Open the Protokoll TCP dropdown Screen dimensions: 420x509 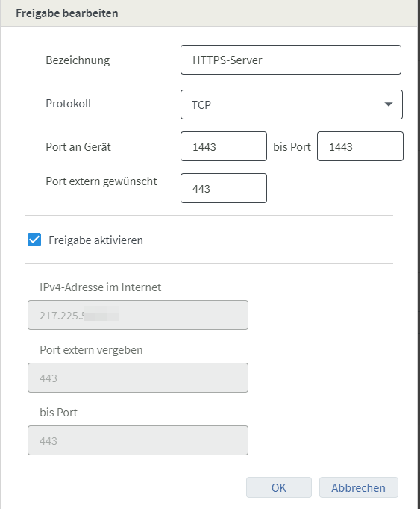(x=292, y=104)
